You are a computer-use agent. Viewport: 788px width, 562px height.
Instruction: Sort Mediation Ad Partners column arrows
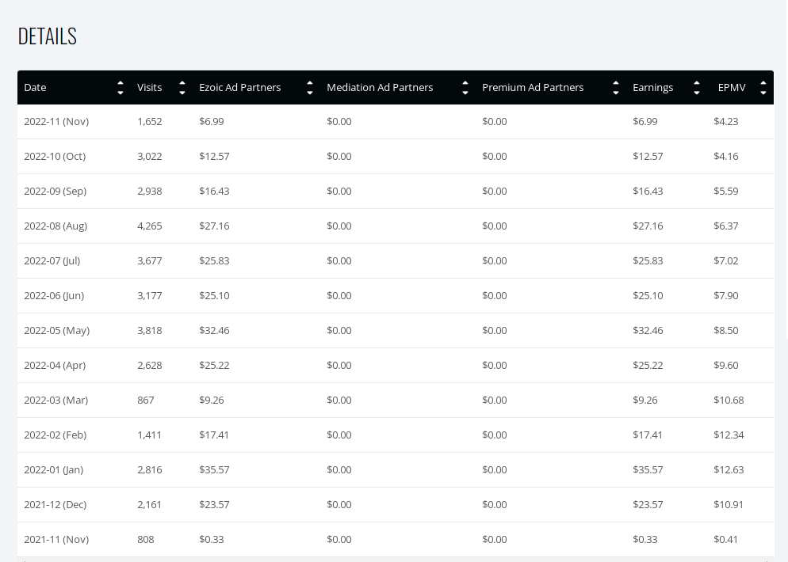[465, 88]
